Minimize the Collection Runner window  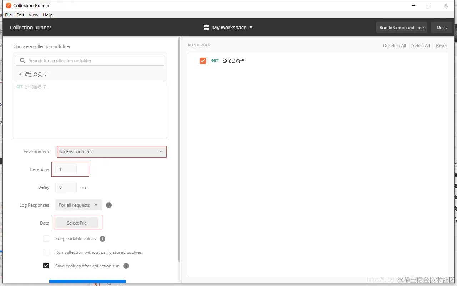click(x=413, y=5)
